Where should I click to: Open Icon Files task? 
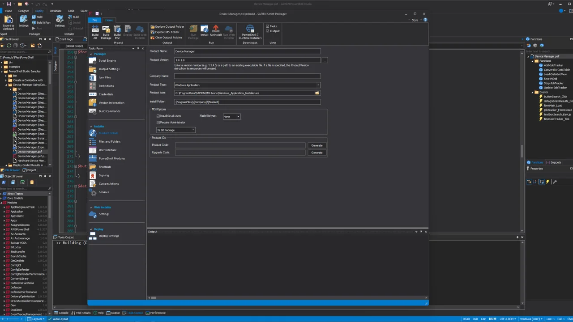(x=105, y=77)
